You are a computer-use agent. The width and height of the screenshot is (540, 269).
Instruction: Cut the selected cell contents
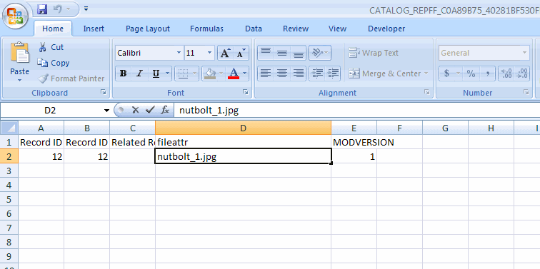(51, 47)
